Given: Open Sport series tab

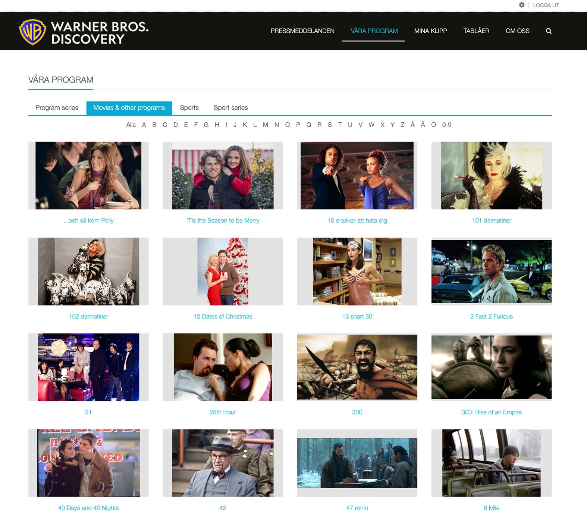Looking at the screenshot, I should (230, 108).
